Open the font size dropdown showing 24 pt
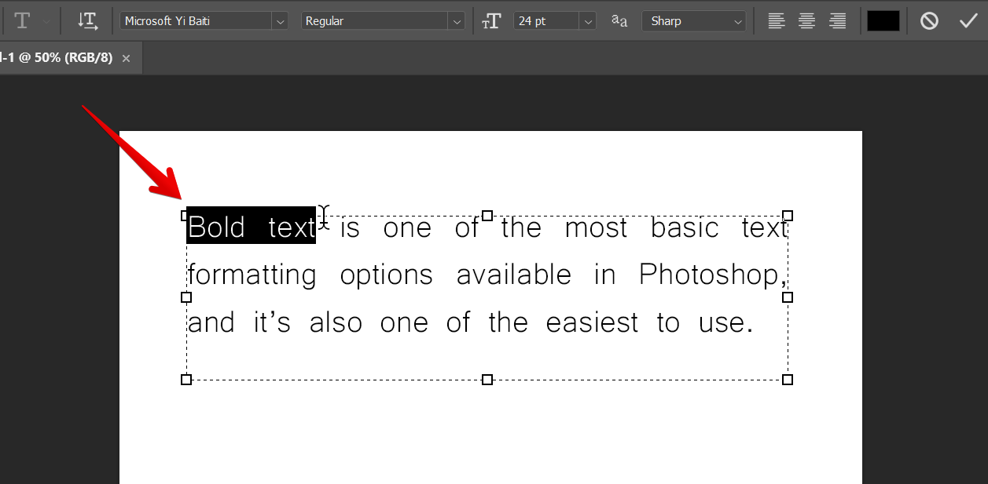Screen dimensions: 988x484 [x=587, y=20]
